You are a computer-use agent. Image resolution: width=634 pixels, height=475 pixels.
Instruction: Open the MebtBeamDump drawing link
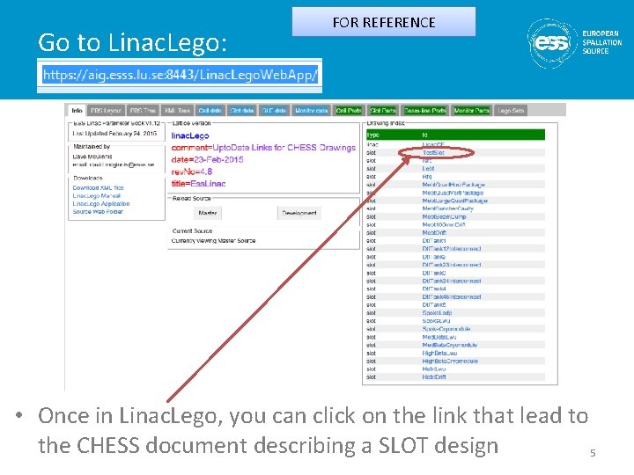point(445,217)
